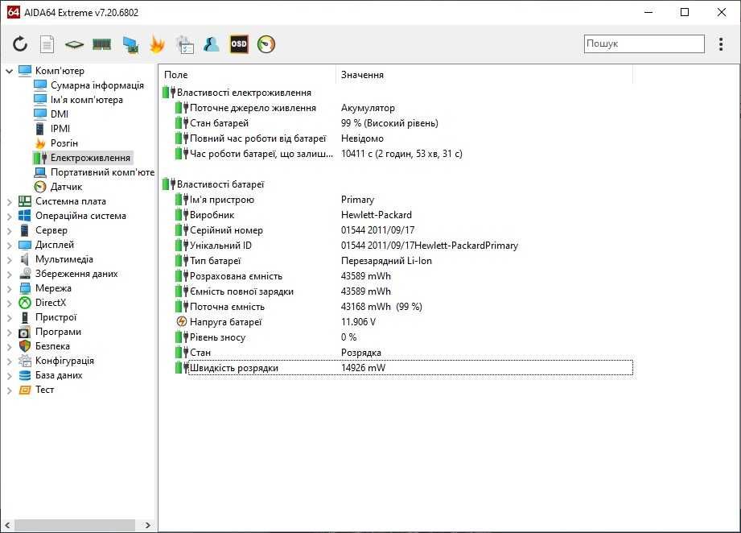Expand the Збереження даних node
This screenshot has height=533, width=741.
(10, 275)
